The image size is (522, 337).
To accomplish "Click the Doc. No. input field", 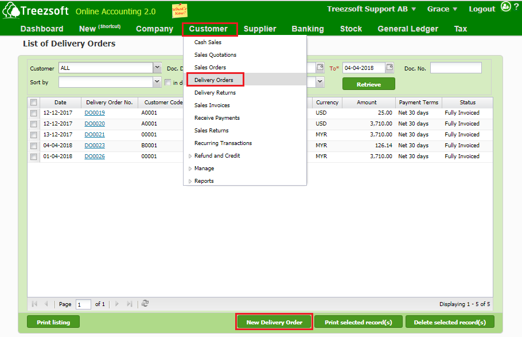I will point(456,68).
